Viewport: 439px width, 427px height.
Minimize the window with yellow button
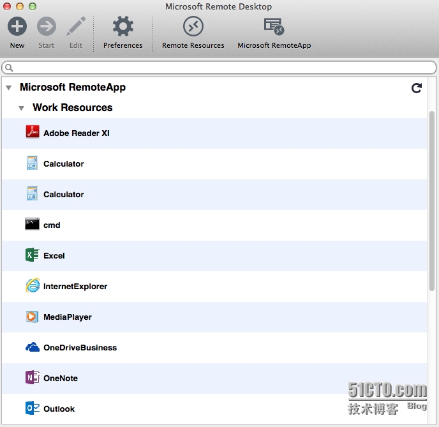(x=20, y=6)
